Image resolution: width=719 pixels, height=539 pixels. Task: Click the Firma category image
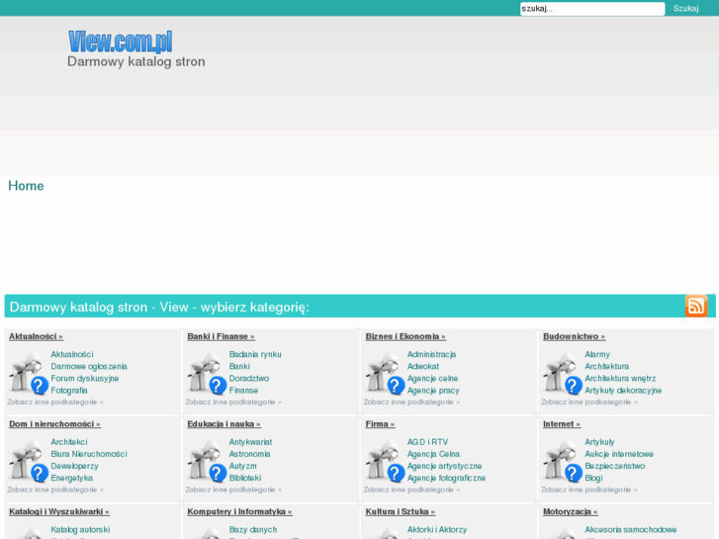pyautogui.click(x=385, y=460)
